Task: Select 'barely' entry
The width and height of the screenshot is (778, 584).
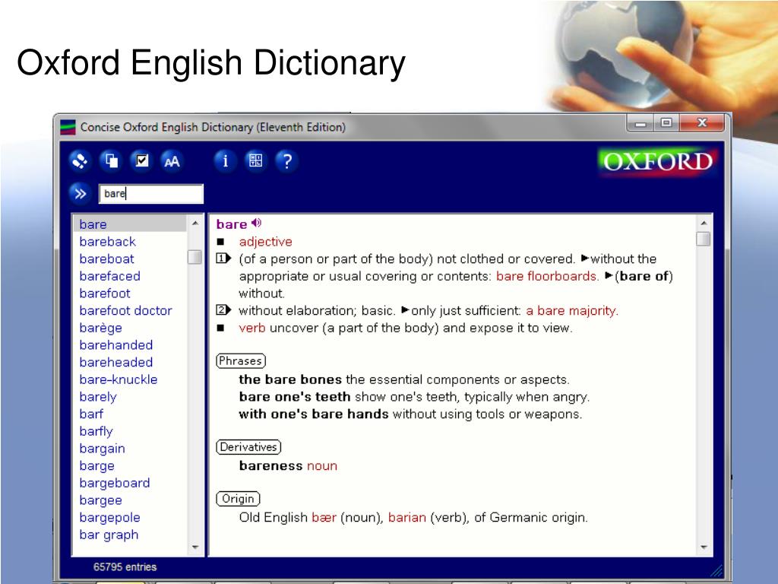Action: click(98, 397)
